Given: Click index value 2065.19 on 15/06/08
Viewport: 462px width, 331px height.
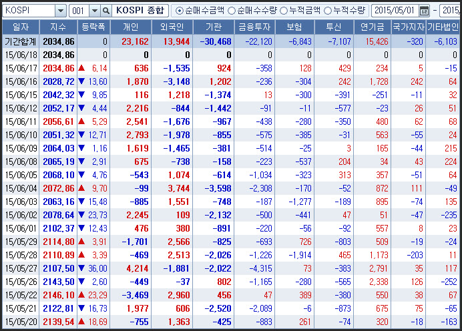Looking at the screenshot, I should [x=59, y=161].
